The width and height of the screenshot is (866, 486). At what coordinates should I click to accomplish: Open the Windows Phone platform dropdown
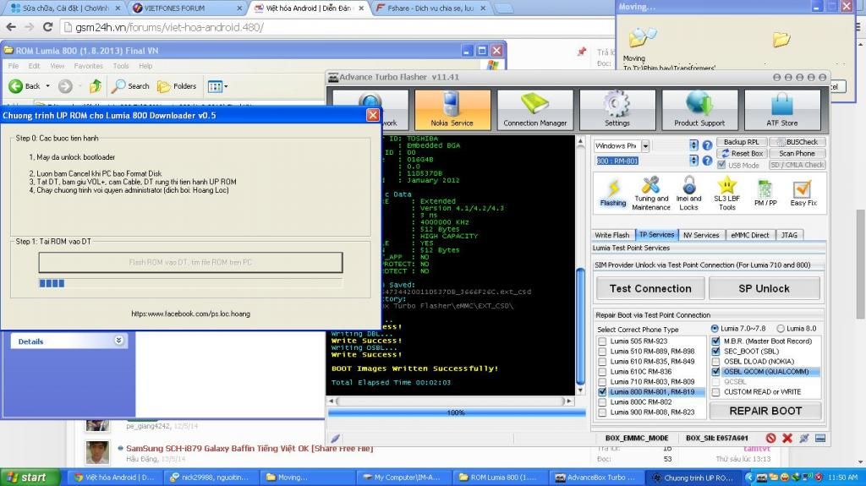tap(645, 145)
